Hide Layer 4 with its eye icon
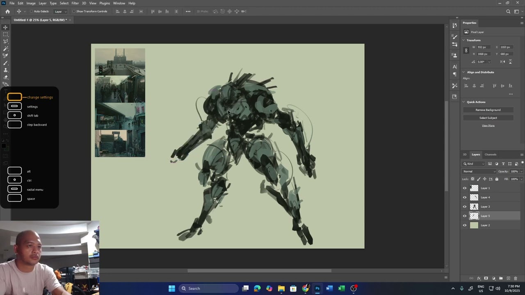 pos(465,197)
